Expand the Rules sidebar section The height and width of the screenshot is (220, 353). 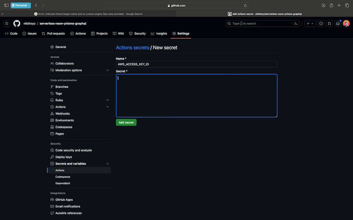point(108,100)
